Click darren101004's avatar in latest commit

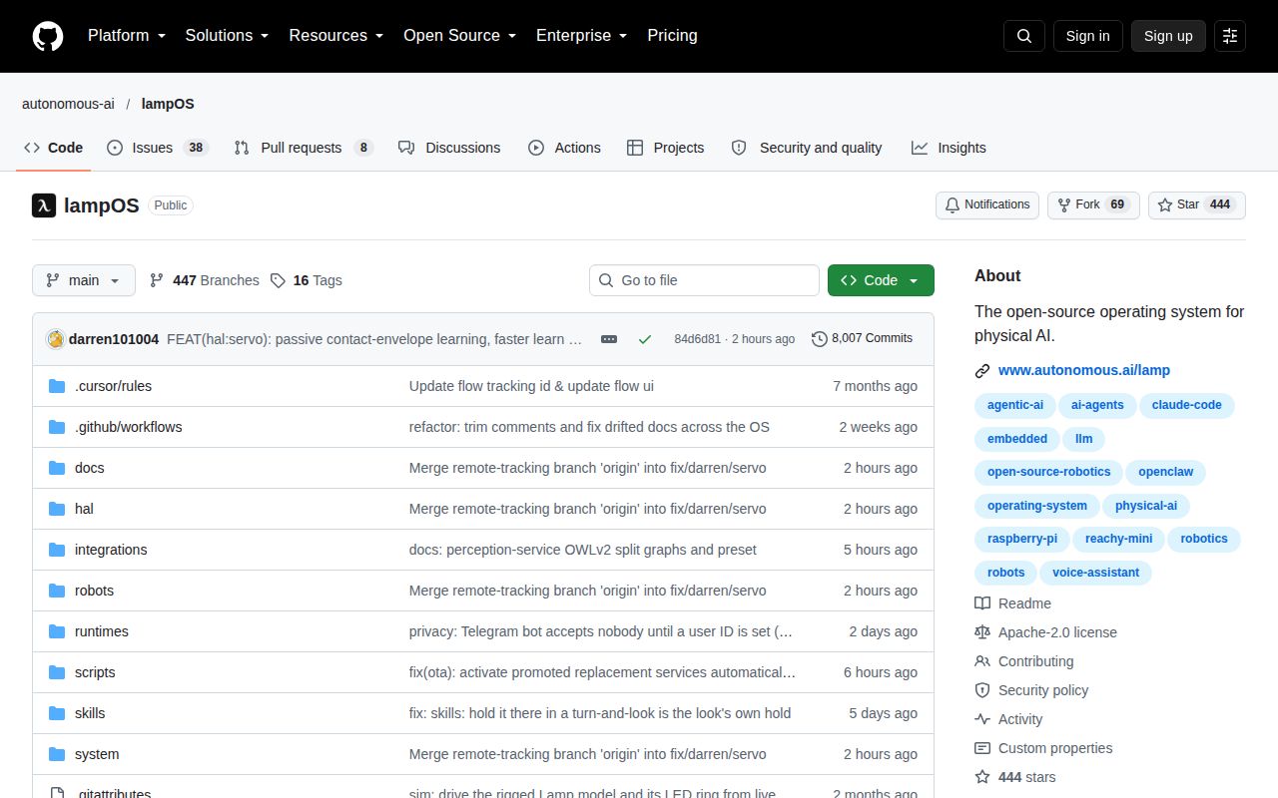click(x=56, y=339)
